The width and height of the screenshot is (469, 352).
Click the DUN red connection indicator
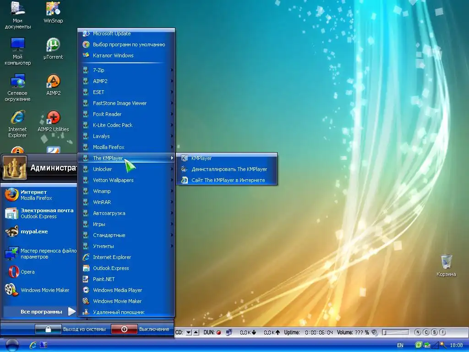coord(218,332)
